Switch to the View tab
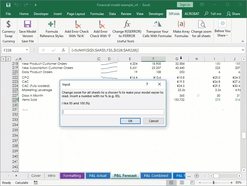 [x=140, y=14]
